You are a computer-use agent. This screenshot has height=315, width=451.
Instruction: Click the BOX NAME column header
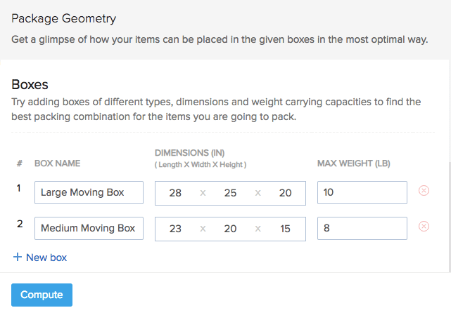point(57,163)
